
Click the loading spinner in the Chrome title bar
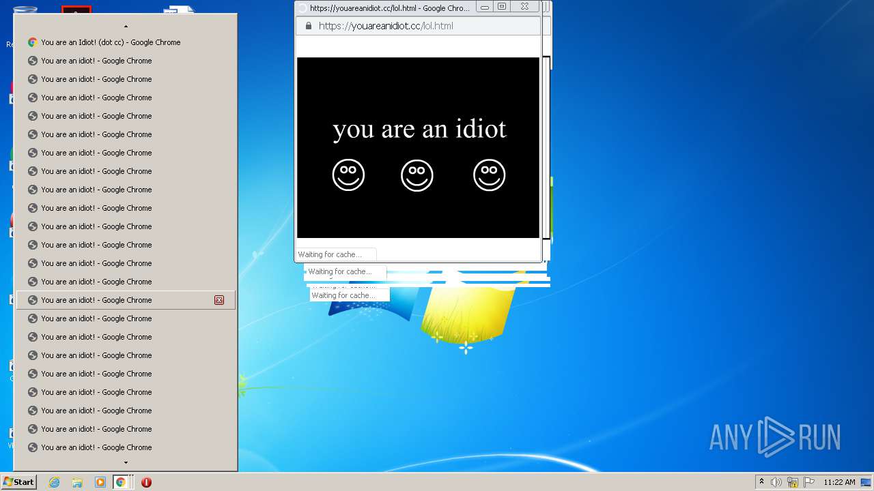pyautogui.click(x=302, y=8)
